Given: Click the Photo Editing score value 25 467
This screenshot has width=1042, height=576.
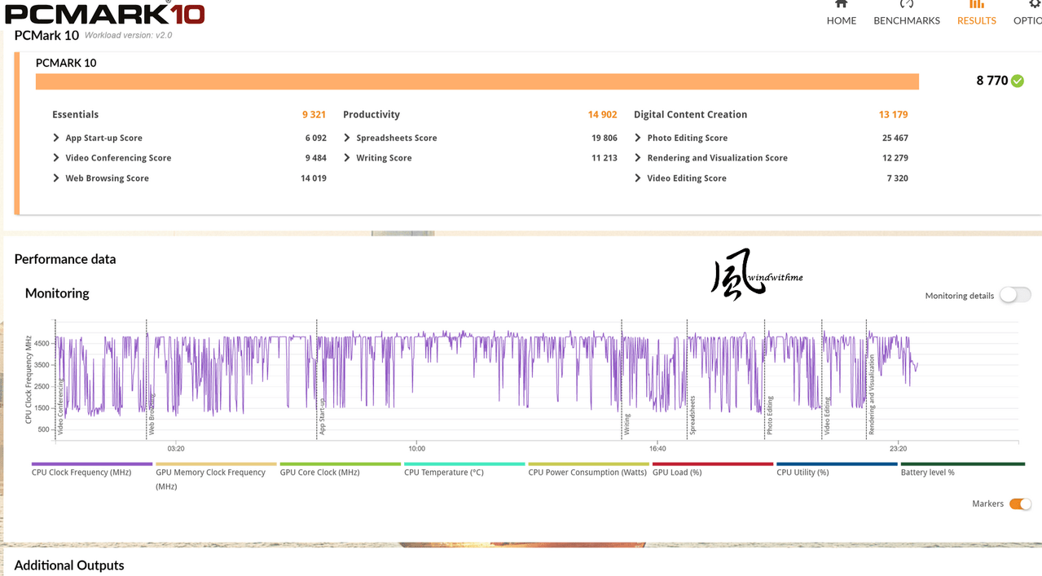Looking at the screenshot, I should [895, 138].
